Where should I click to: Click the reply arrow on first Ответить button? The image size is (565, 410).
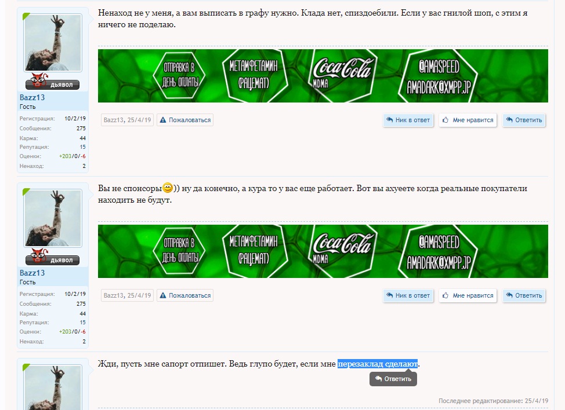509,120
